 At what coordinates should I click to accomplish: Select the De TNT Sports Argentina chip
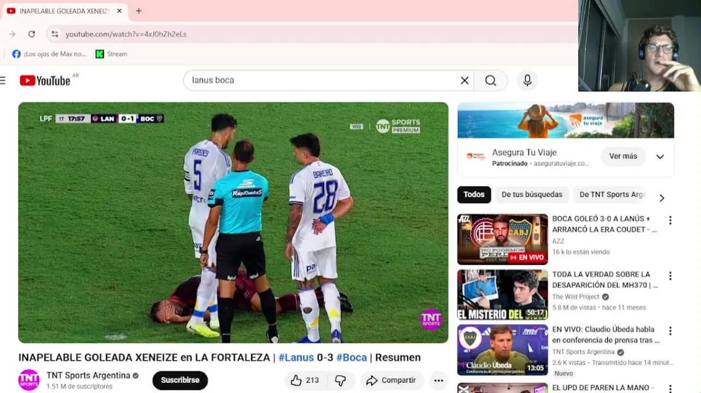click(611, 194)
